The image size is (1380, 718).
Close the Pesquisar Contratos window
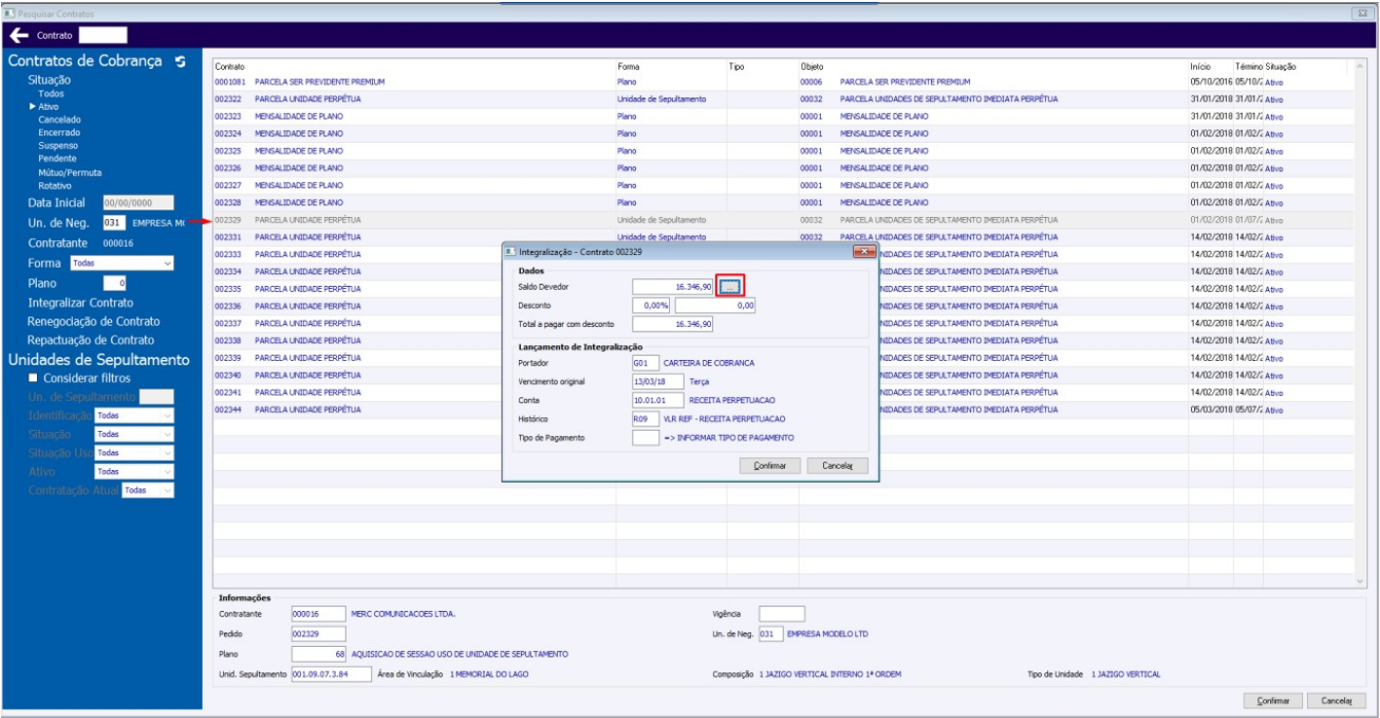(x=1361, y=12)
